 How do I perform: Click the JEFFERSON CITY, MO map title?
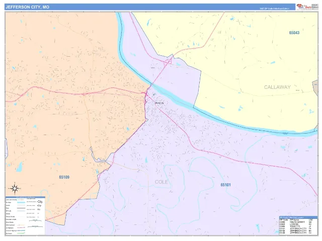coord(27,7)
